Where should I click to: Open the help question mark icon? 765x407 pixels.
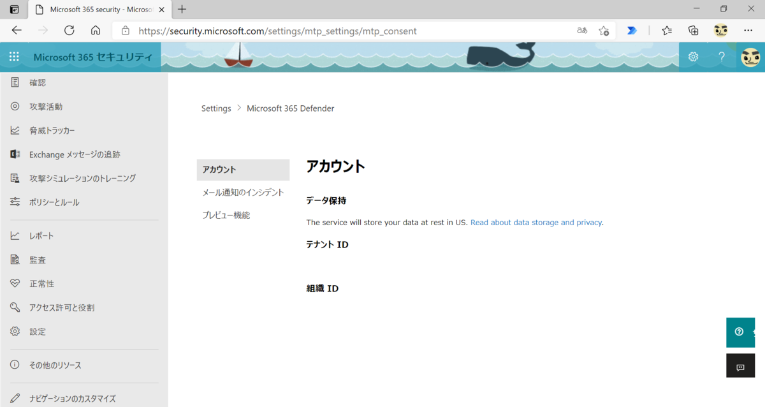point(722,57)
